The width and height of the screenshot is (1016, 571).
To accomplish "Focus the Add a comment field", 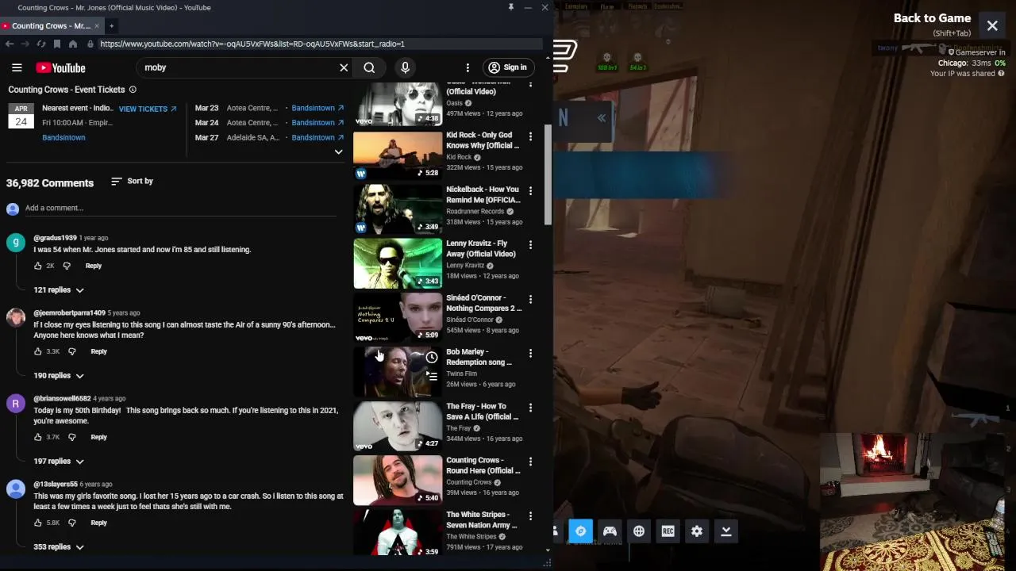I will (x=181, y=209).
